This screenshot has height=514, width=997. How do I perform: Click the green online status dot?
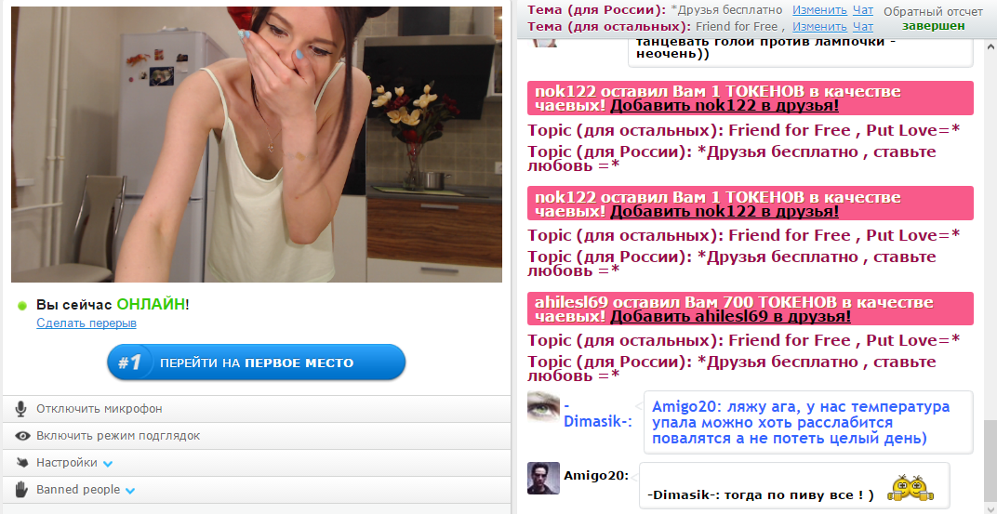(x=22, y=306)
